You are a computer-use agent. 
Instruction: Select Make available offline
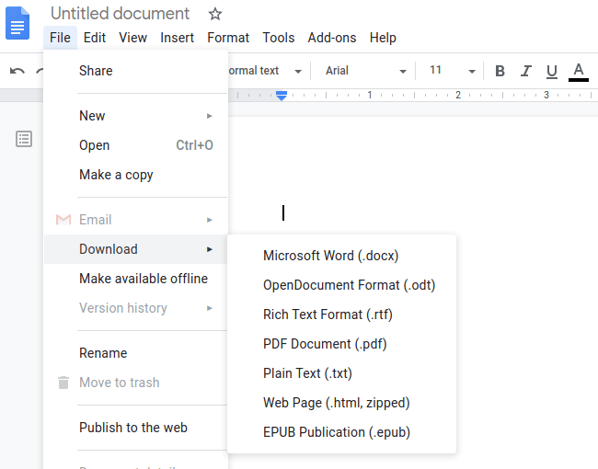pos(136,279)
